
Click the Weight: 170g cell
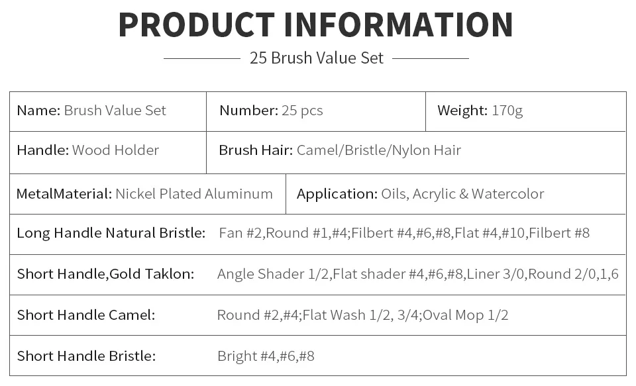[x=525, y=111]
